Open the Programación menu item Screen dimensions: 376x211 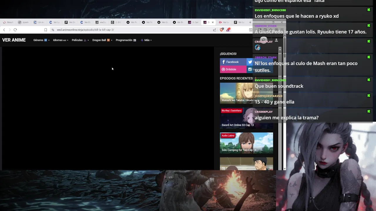126,40
